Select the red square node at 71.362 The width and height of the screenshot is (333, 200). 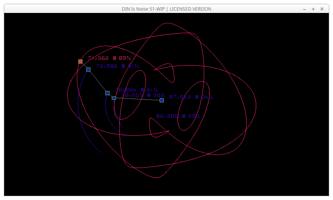81,61
